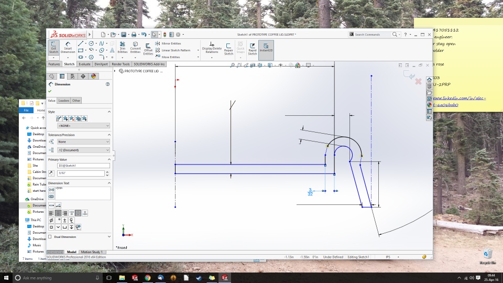The height and width of the screenshot is (283, 503).
Task: Open the Tolerance type None dropdown
Action: click(x=83, y=142)
